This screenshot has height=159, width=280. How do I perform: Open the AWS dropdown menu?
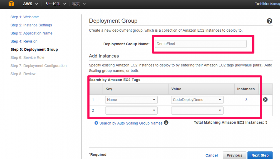click(30, 4)
